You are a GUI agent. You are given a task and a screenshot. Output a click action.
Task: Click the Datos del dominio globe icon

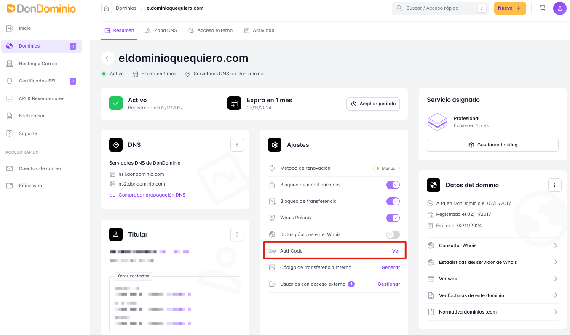[x=434, y=185]
